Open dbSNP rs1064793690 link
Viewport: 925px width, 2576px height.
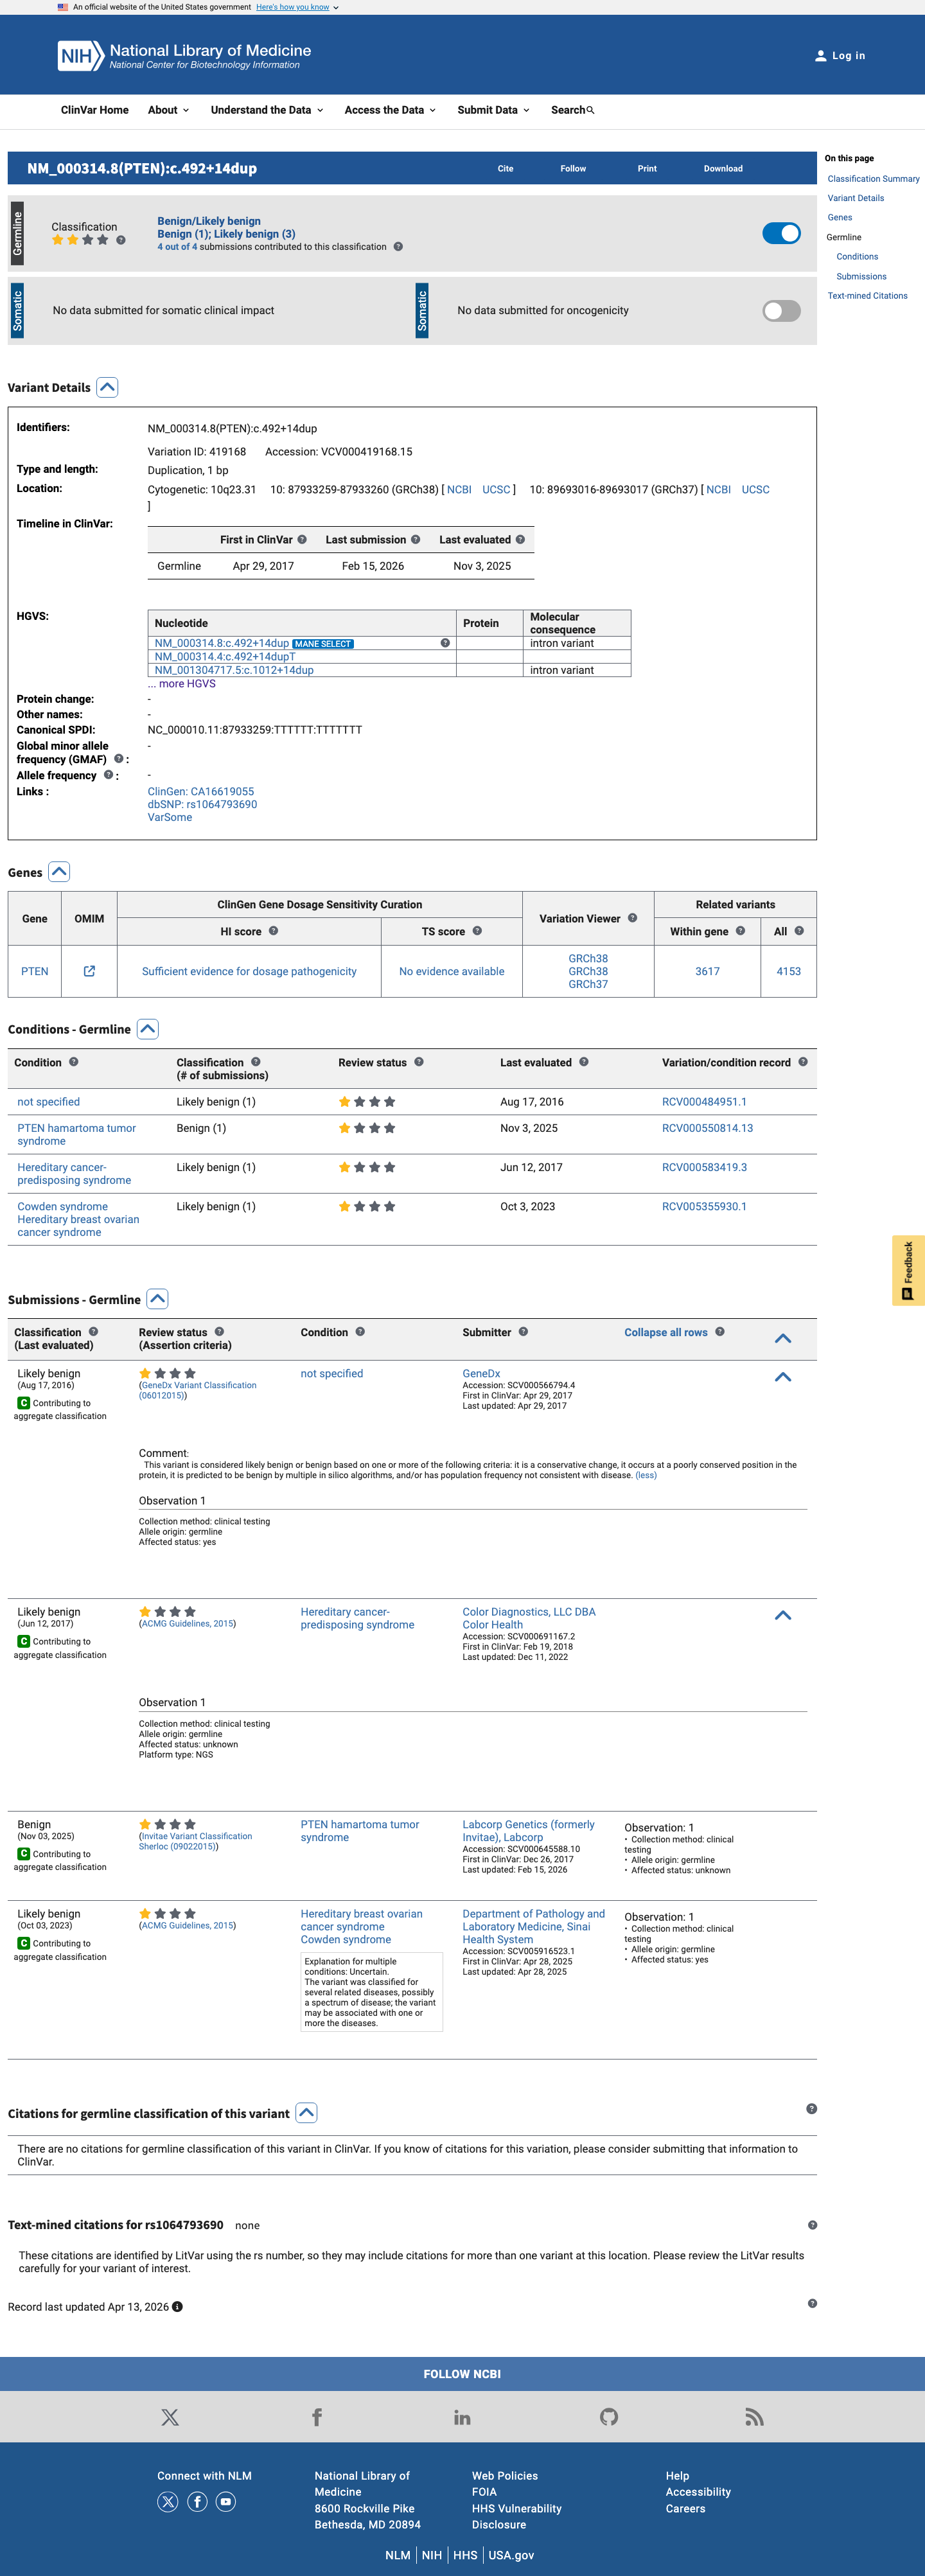(202, 804)
